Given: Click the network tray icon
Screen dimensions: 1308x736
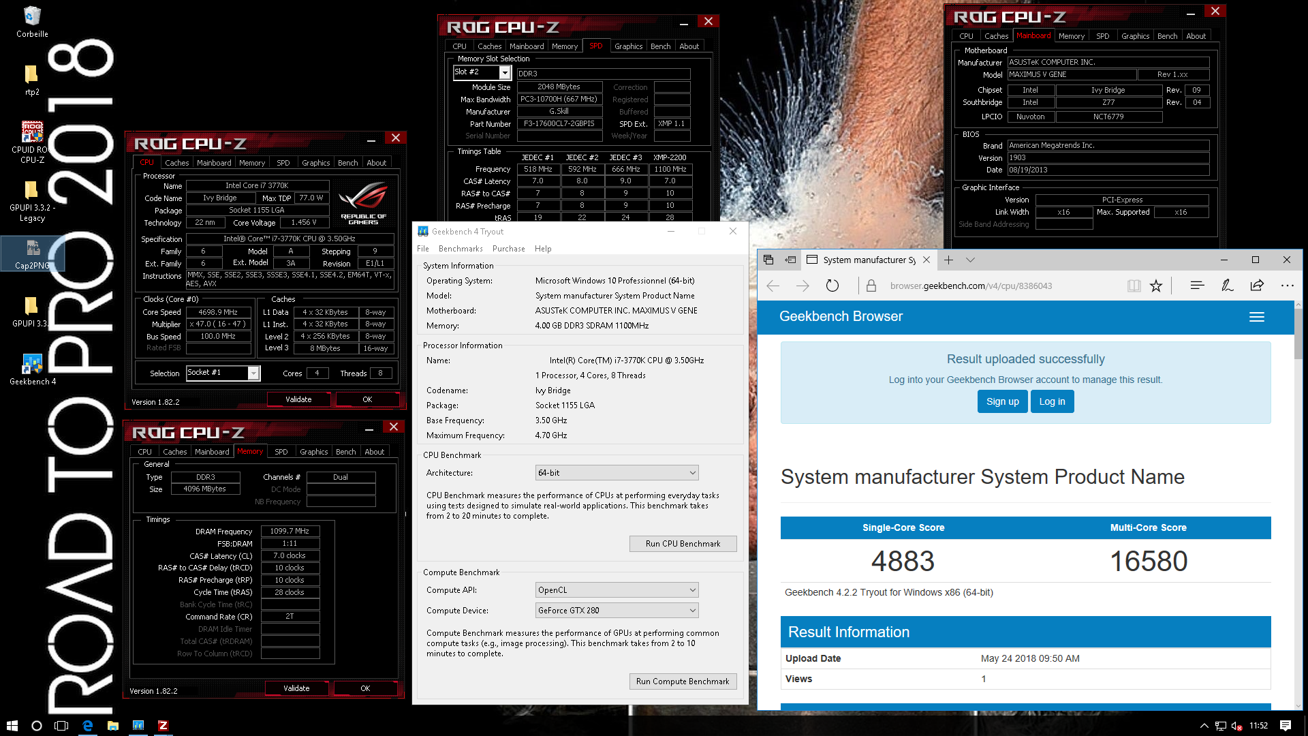Looking at the screenshot, I should [x=1220, y=726].
